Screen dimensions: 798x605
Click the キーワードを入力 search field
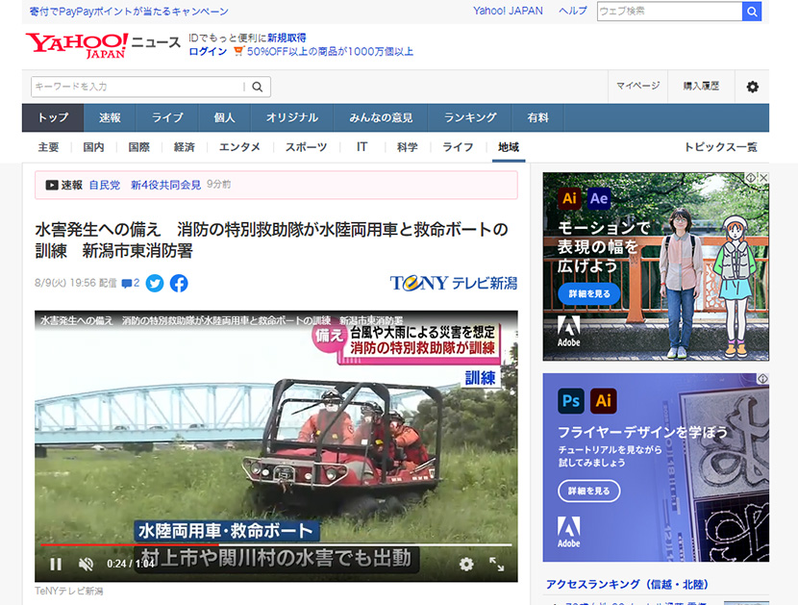(137, 87)
